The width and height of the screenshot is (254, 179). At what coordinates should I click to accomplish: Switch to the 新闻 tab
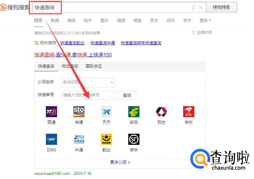point(55,20)
